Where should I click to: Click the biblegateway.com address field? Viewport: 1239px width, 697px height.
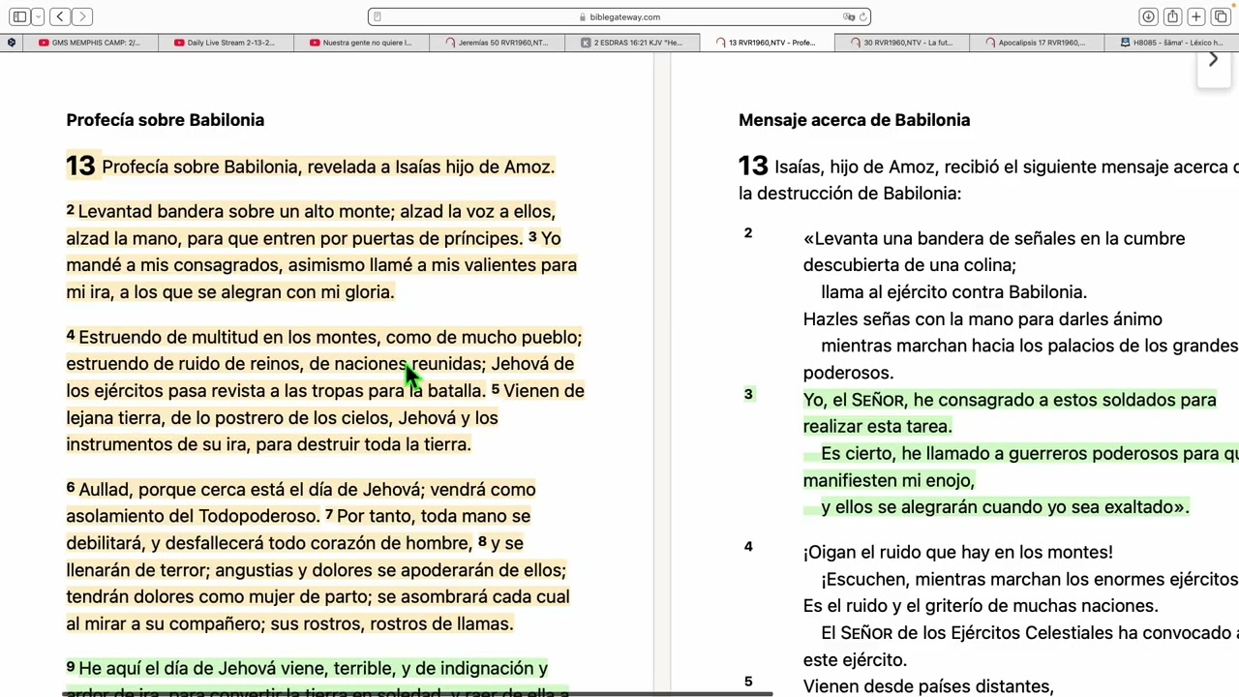click(x=619, y=16)
